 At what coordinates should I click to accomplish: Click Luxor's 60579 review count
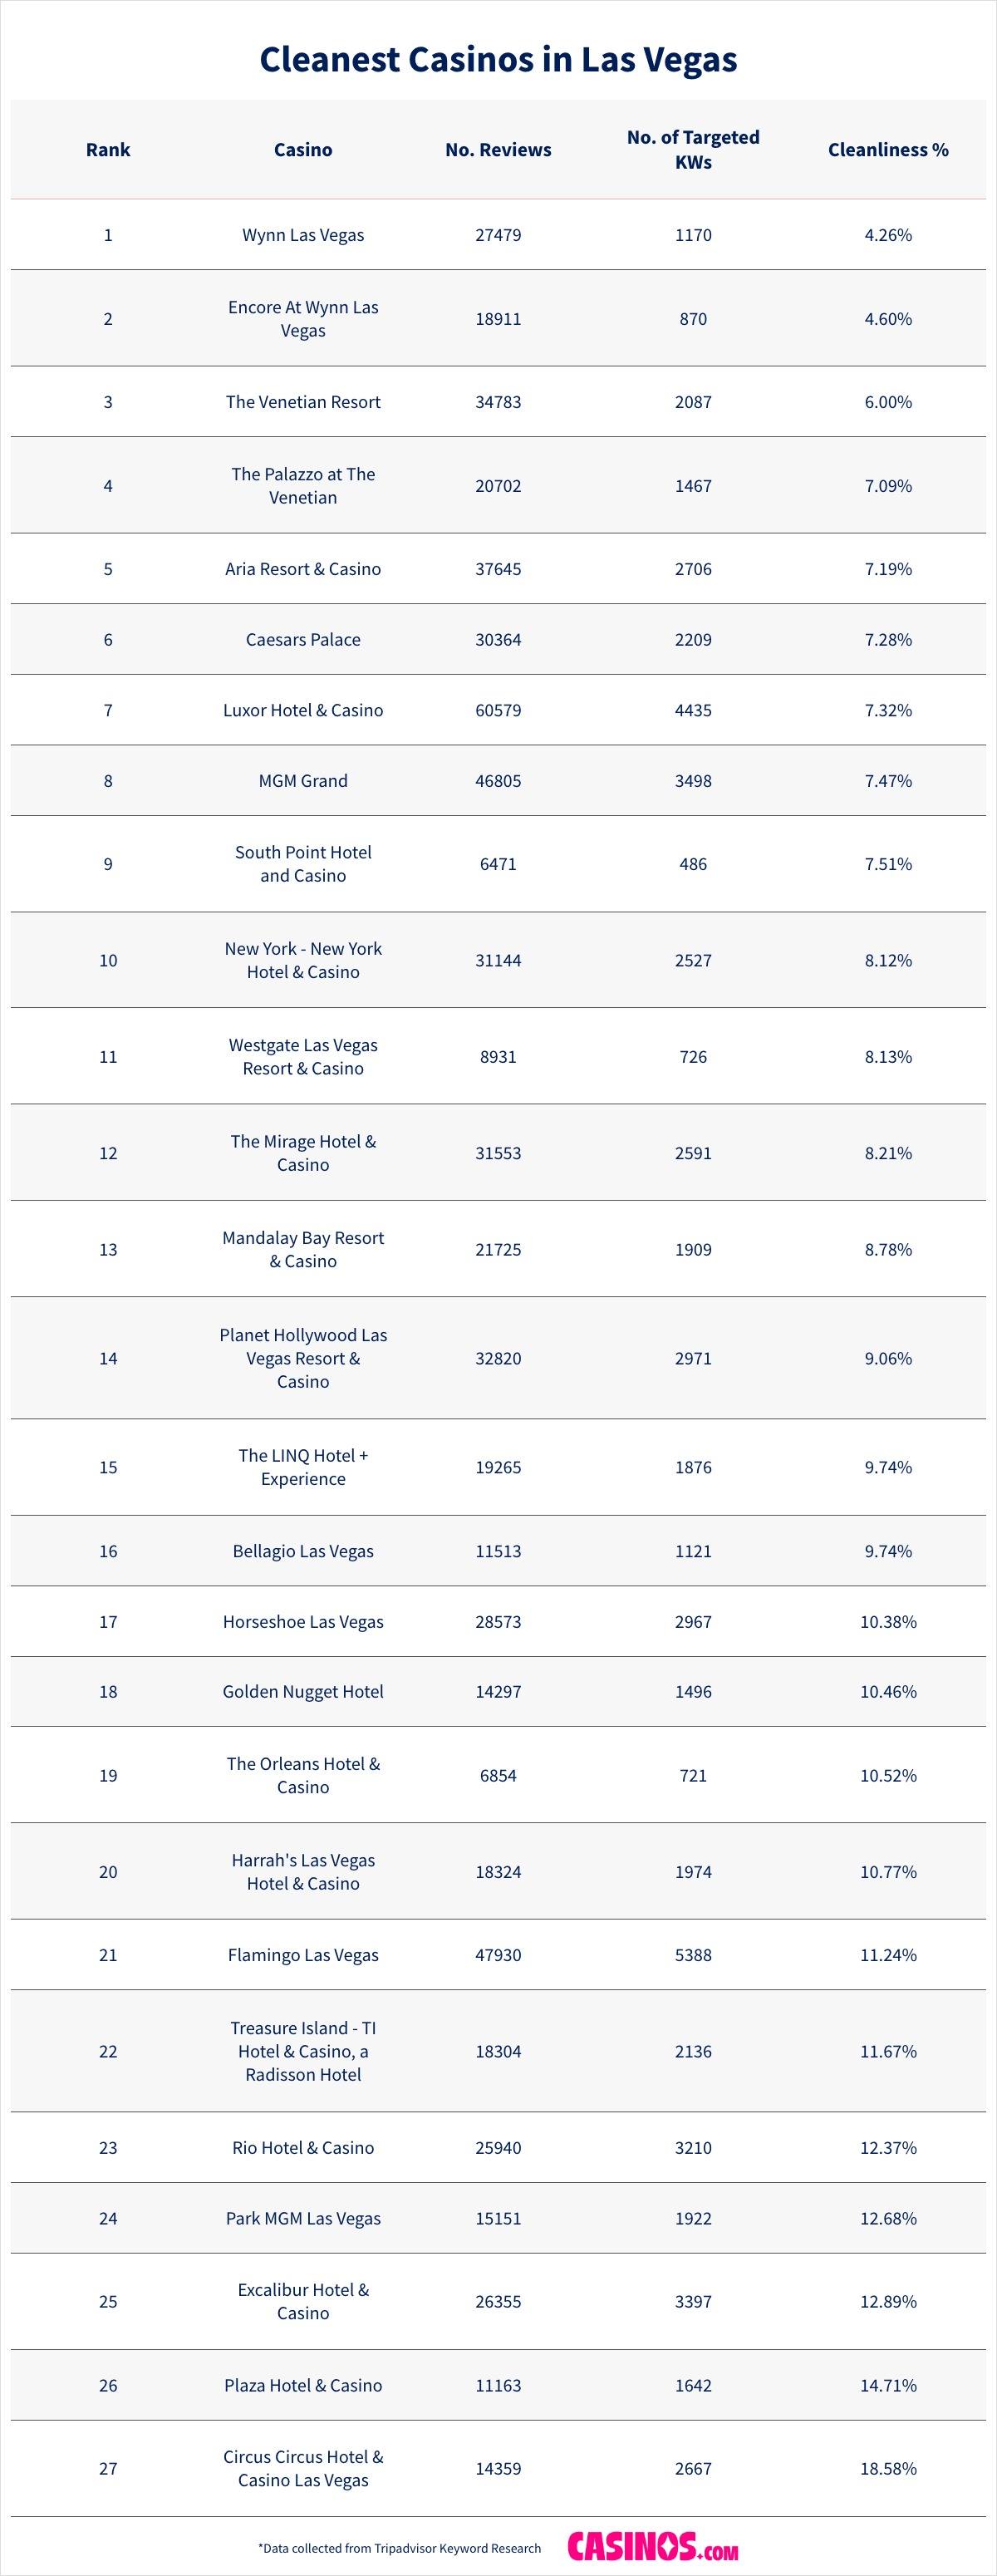[498, 710]
